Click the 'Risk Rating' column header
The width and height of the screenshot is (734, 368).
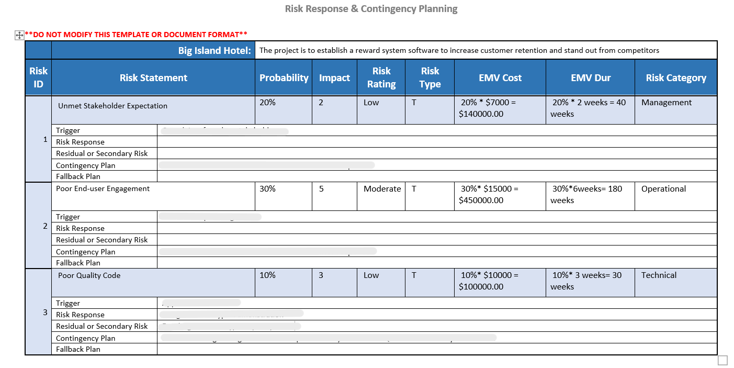pyautogui.click(x=381, y=77)
